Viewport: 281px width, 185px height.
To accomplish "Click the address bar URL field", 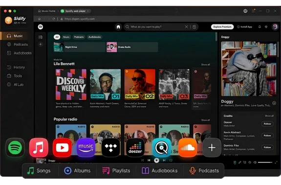I will coord(80,19).
